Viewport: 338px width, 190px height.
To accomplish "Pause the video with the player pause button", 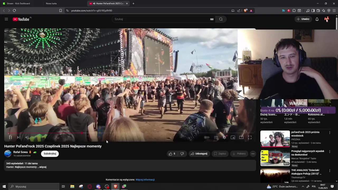I will [x=10, y=137].
